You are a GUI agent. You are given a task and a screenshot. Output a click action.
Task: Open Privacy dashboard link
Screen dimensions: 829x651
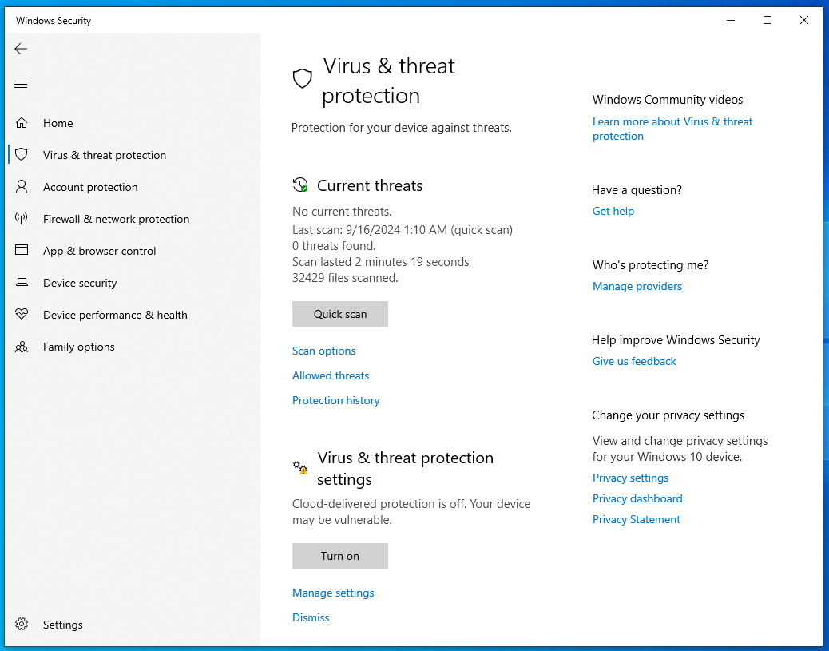637,498
